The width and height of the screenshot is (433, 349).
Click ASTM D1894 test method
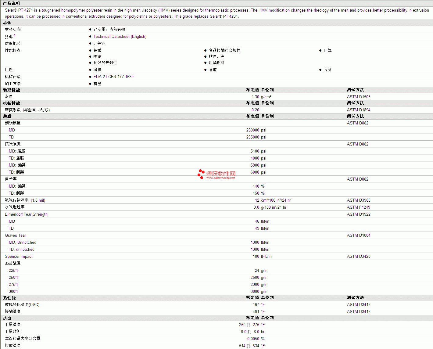(x=359, y=110)
